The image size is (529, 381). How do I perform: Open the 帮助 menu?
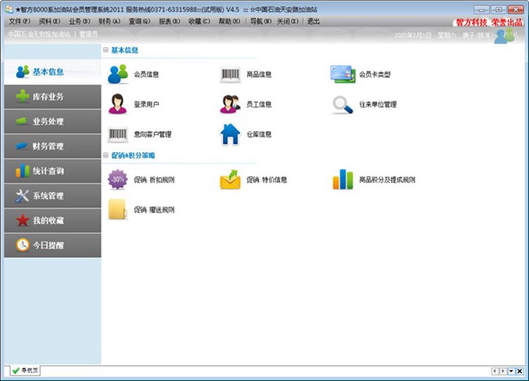pos(229,21)
